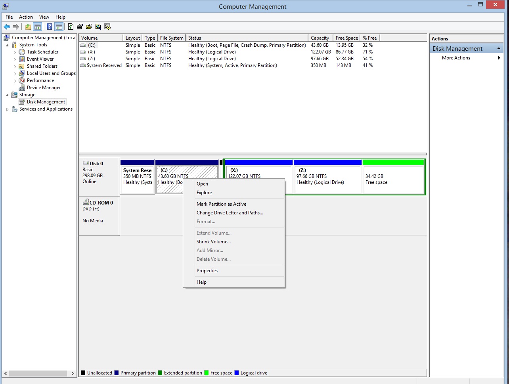509x384 pixels.
Task: Click the Refresh toolbar icon
Action: point(71,27)
